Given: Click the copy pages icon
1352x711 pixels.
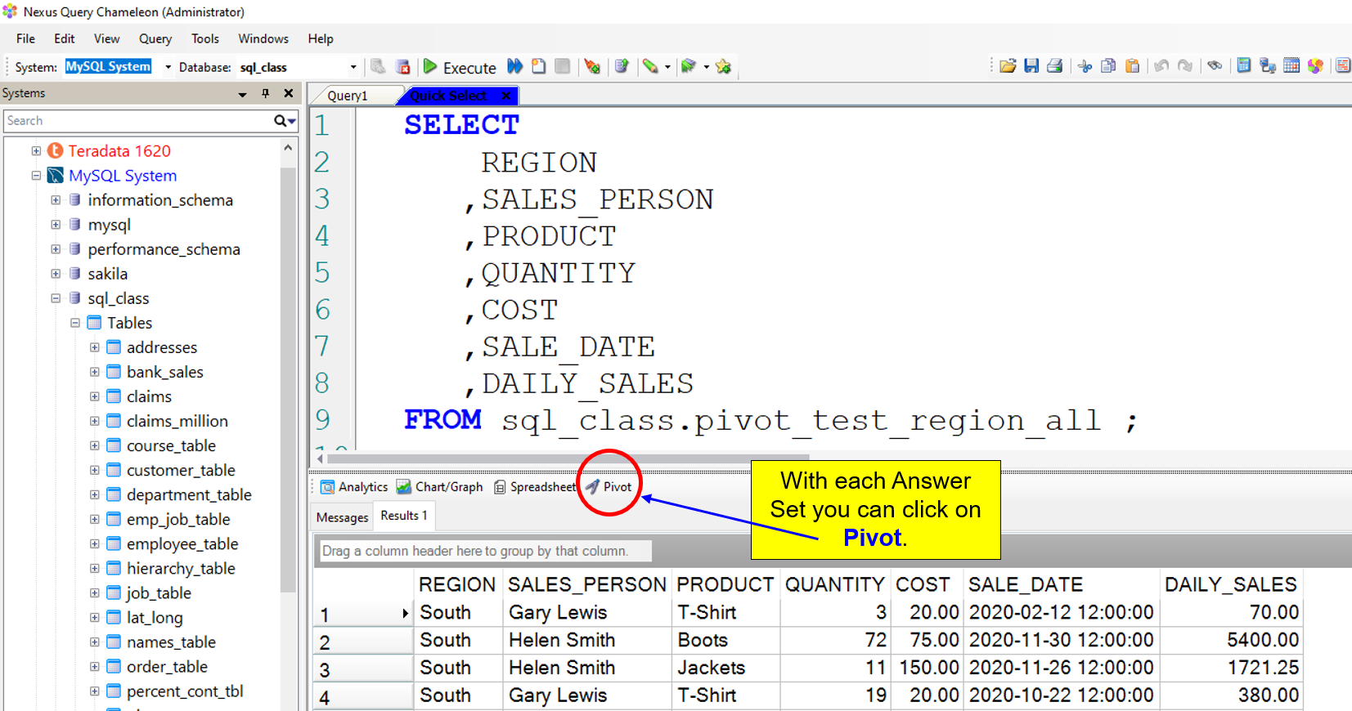Looking at the screenshot, I should tap(1108, 66).
